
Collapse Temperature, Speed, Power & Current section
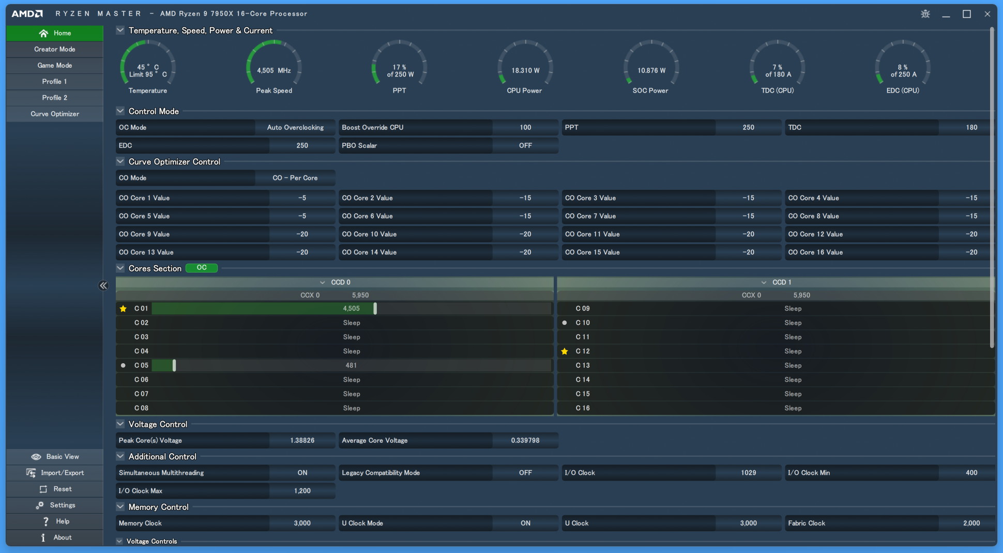click(x=120, y=31)
